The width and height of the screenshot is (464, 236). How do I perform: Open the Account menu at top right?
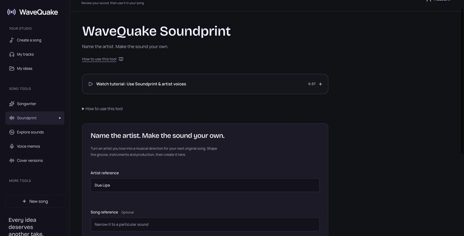point(438,1)
